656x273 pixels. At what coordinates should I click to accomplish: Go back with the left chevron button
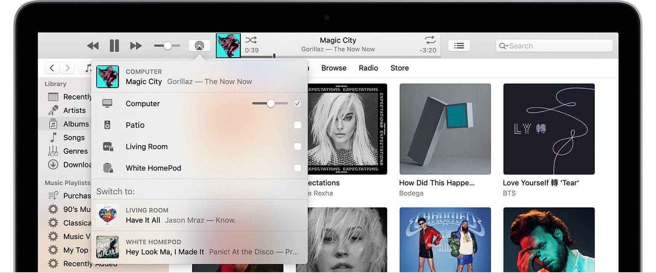pos(52,68)
